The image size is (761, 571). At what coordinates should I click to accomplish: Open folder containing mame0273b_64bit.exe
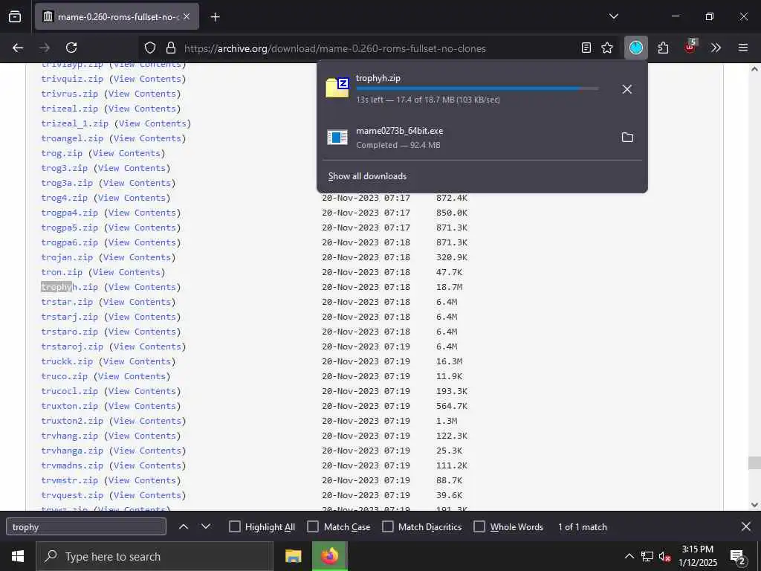point(627,138)
